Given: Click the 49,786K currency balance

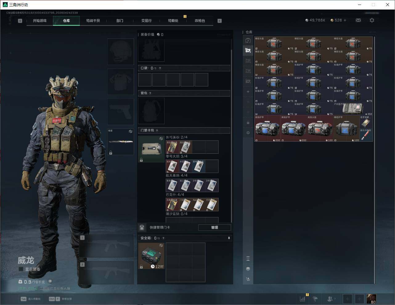Looking at the screenshot, I should click(315, 20).
